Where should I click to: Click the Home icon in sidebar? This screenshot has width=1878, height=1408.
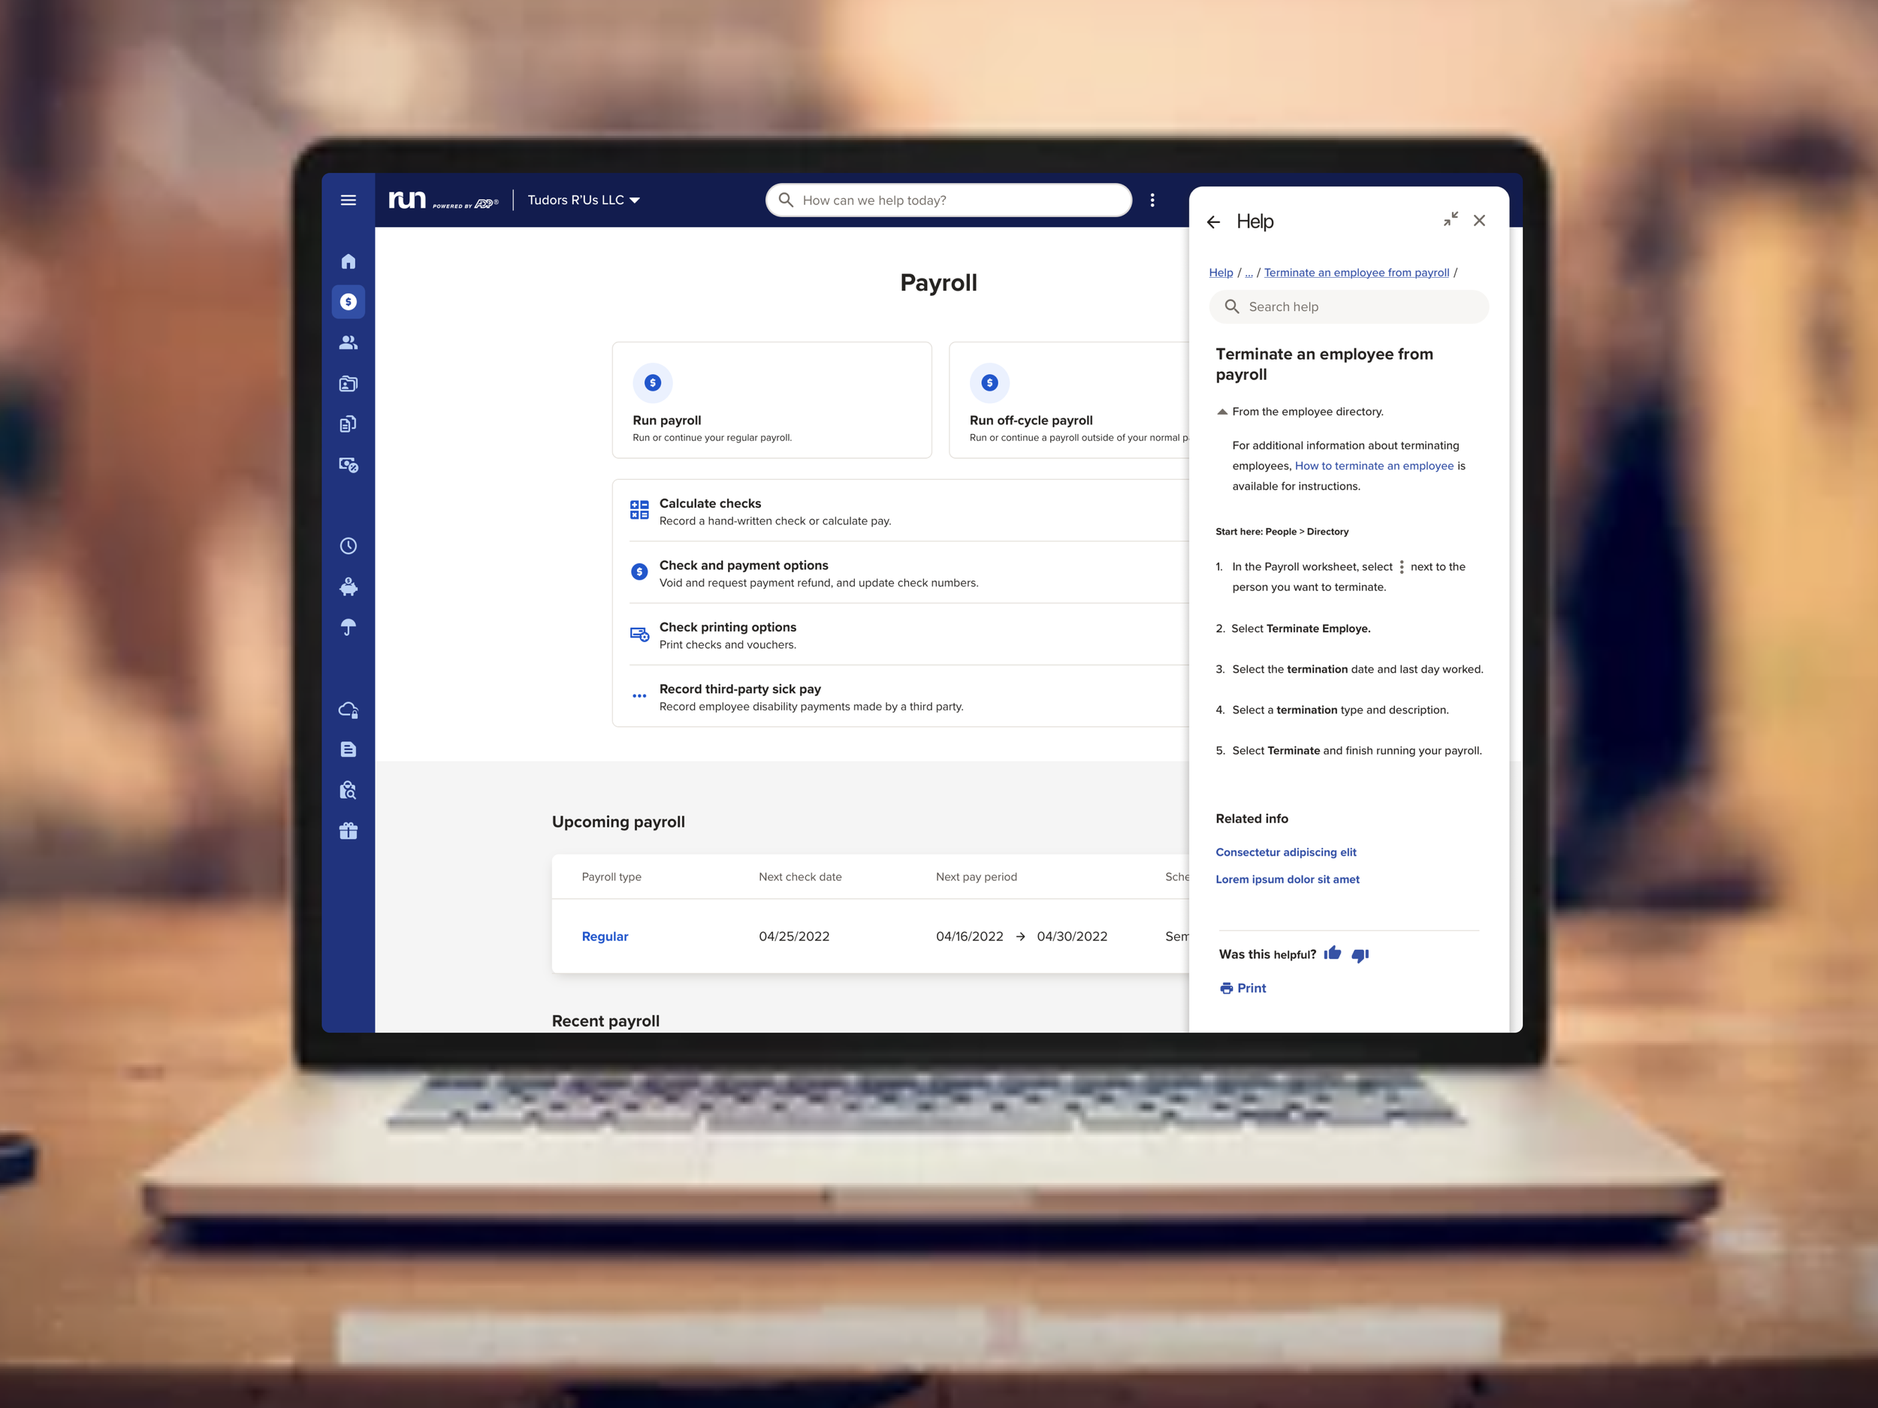pos(348,261)
